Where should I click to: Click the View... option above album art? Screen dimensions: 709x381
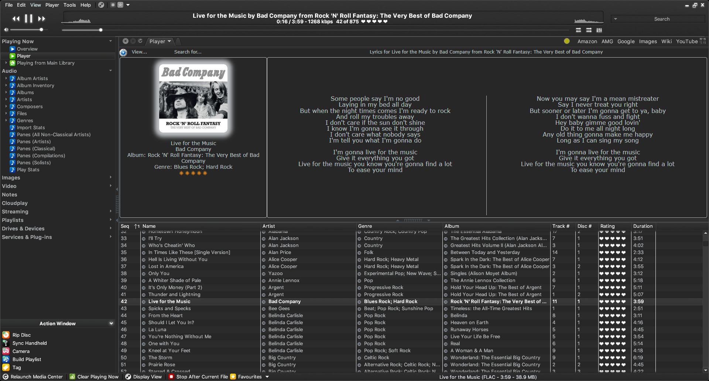(139, 52)
